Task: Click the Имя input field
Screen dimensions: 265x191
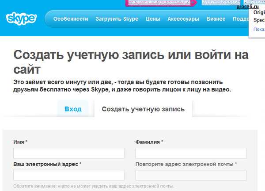Action: click(x=69, y=153)
